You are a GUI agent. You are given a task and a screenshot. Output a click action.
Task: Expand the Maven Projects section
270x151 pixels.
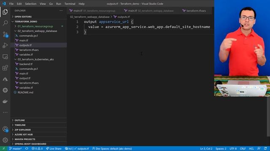pos(25,139)
